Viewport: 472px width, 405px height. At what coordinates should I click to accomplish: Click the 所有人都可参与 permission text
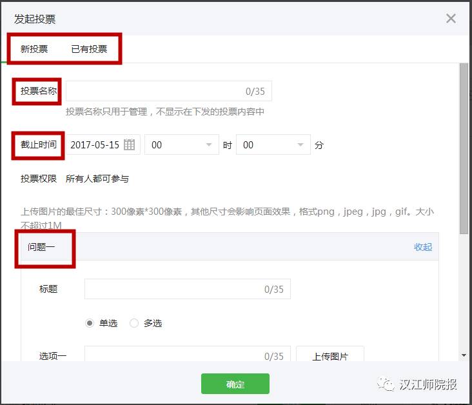97,179
